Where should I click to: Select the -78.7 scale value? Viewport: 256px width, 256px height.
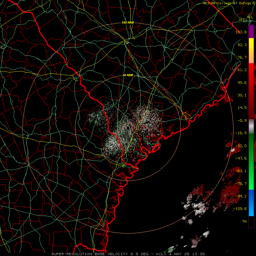(241, 184)
